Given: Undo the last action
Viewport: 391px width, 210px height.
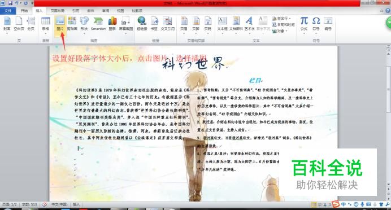Looking at the screenshot, I should pyautogui.click(x=16, y=3).
